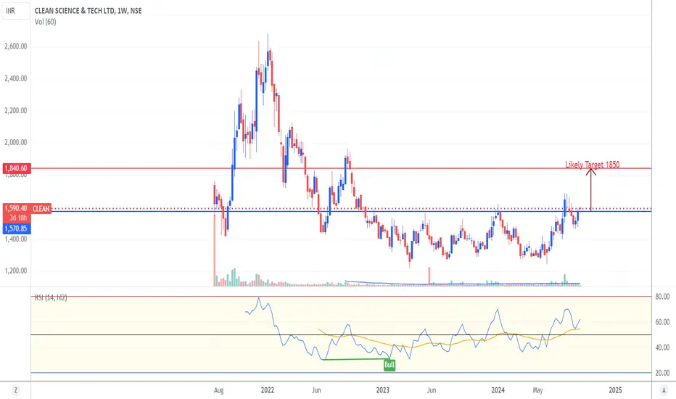Screen dimensions: 676x399
Task: Select the CLEAN symbol tag on price line
Action: coord(41,209)
